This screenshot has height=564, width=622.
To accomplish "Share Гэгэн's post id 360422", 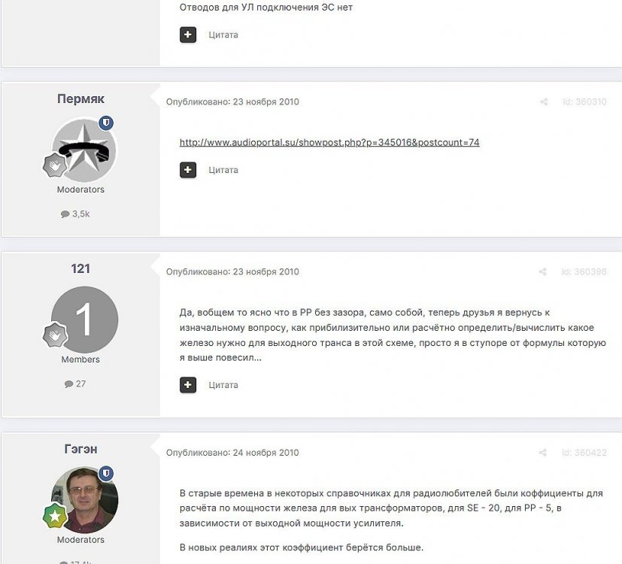I will click(x=543, y=453).
